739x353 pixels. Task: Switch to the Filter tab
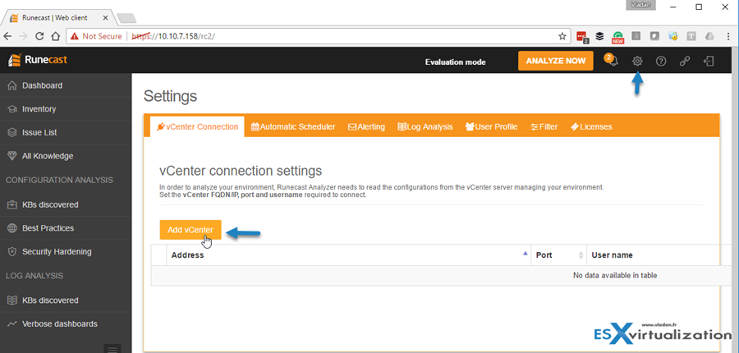544,126
